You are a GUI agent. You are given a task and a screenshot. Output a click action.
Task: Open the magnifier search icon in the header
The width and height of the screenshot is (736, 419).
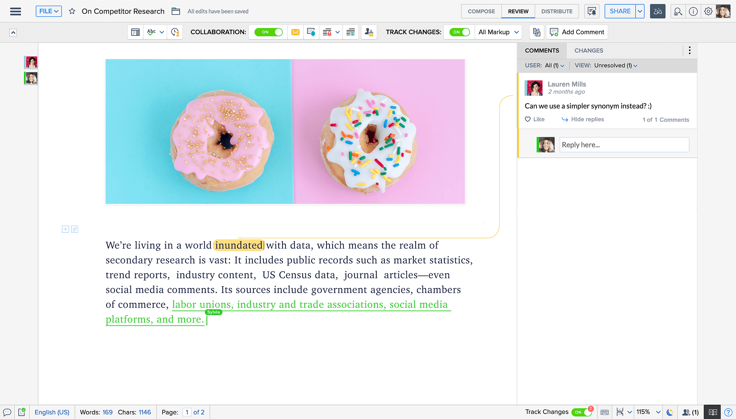[678, 11]
